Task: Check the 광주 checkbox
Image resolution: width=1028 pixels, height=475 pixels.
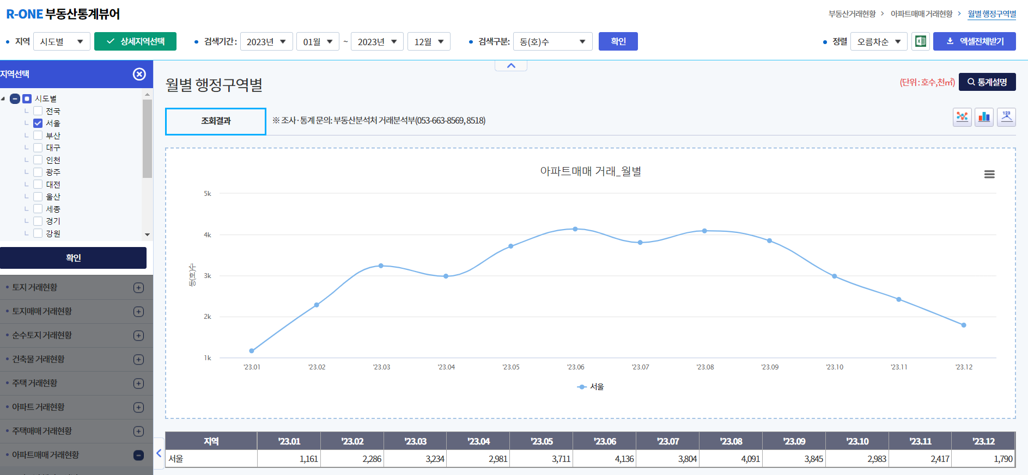Action: (38, 172)
